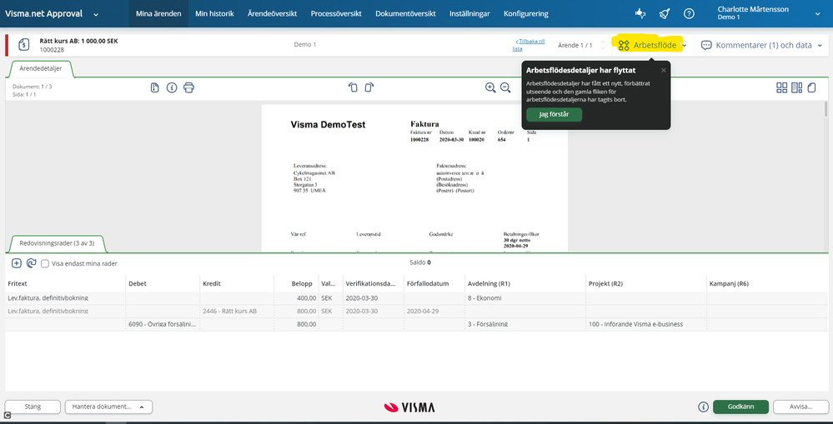Close the Arbetsflödesdetaljer tooltip

pos(664,70)
